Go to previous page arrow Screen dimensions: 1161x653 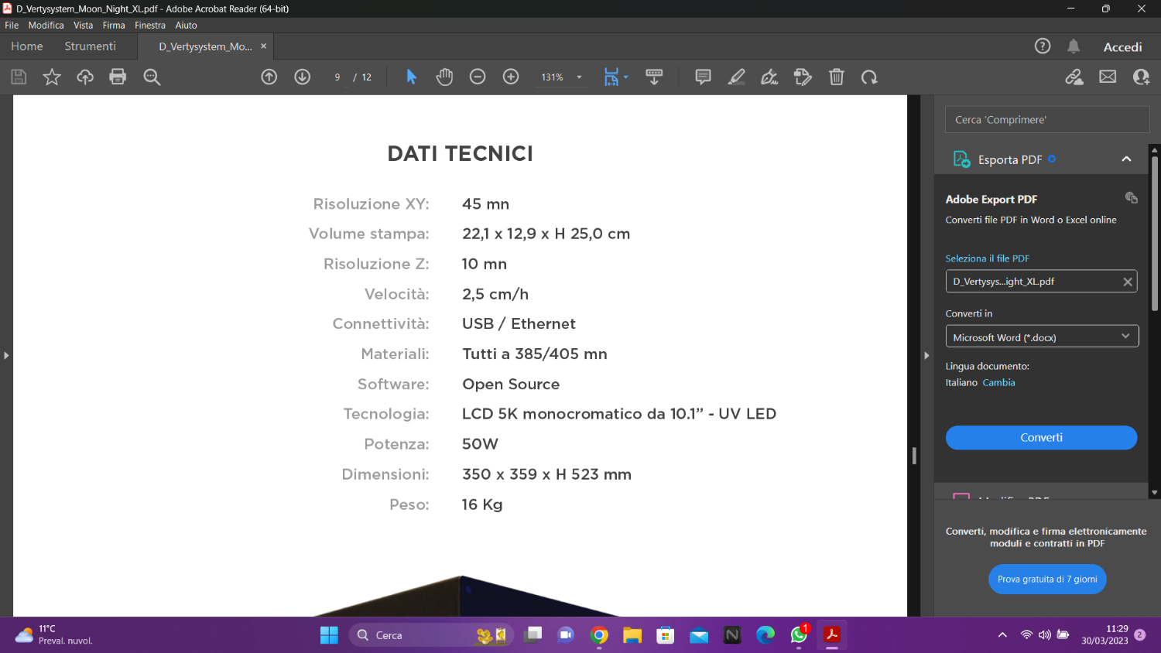point(269,77)
